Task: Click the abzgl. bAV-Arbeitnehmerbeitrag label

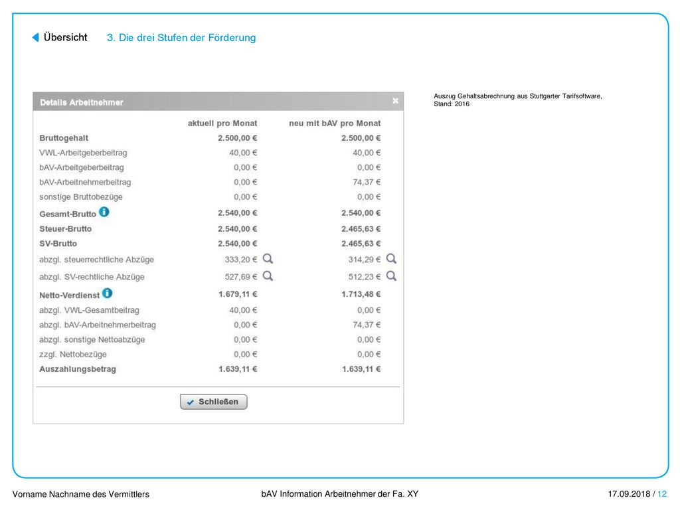Action: point(98,325)
